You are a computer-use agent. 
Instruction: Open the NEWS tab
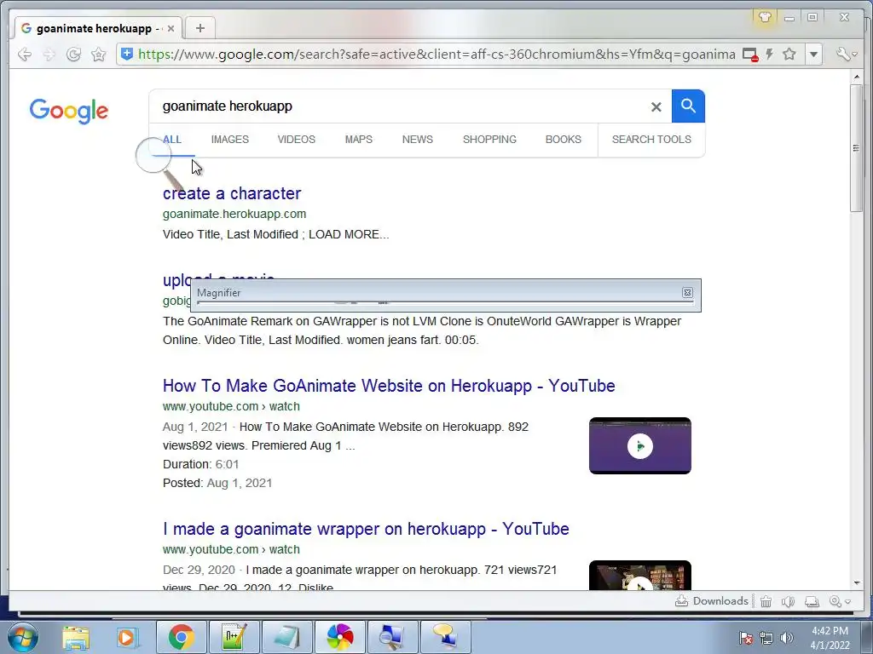[x=418, y=140]
